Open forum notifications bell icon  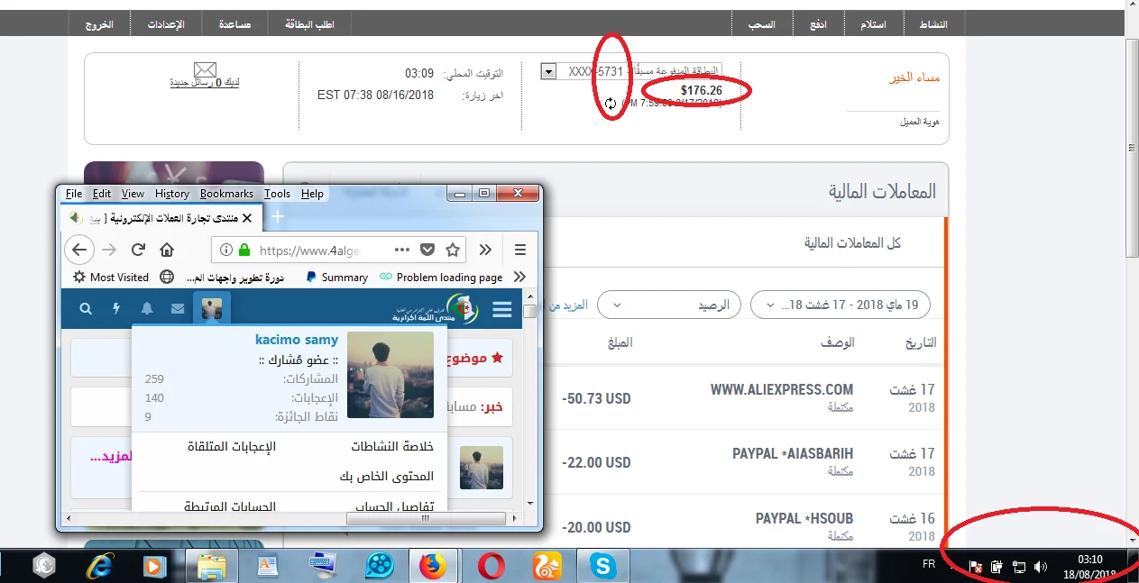(147, 309)
